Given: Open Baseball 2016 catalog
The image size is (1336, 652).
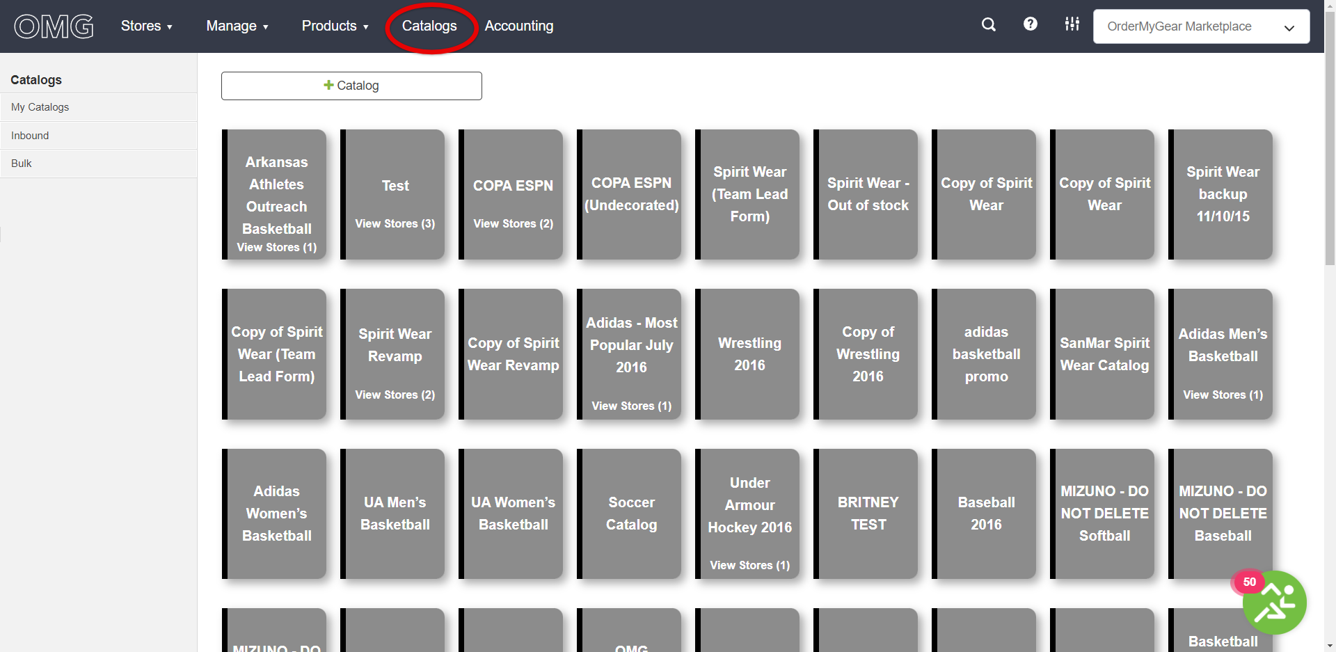Looking at the screenshot, I should [984, 514].
